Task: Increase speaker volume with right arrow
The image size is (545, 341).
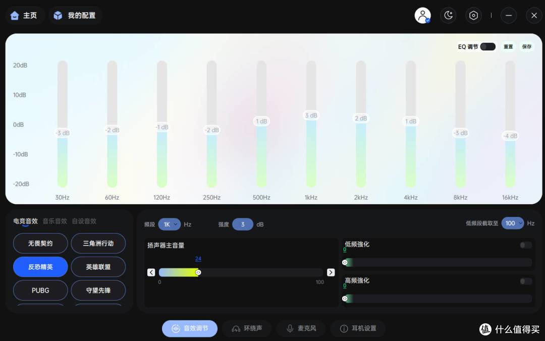Action: [331, 272]
